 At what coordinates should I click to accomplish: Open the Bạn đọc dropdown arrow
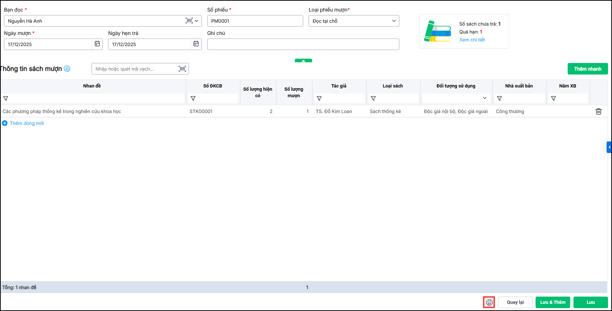click(x=197, y=21)
